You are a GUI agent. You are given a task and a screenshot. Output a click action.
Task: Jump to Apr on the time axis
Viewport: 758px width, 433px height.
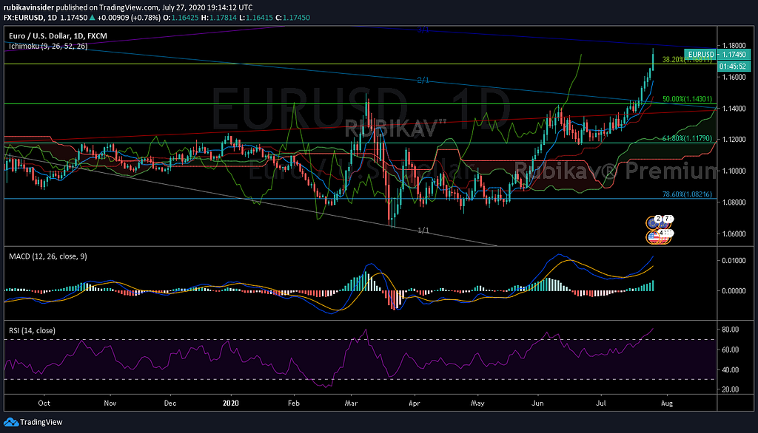(414, 403)
